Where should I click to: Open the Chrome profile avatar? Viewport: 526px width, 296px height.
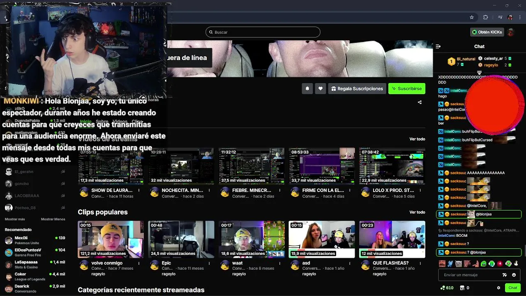tap(510, 17)
